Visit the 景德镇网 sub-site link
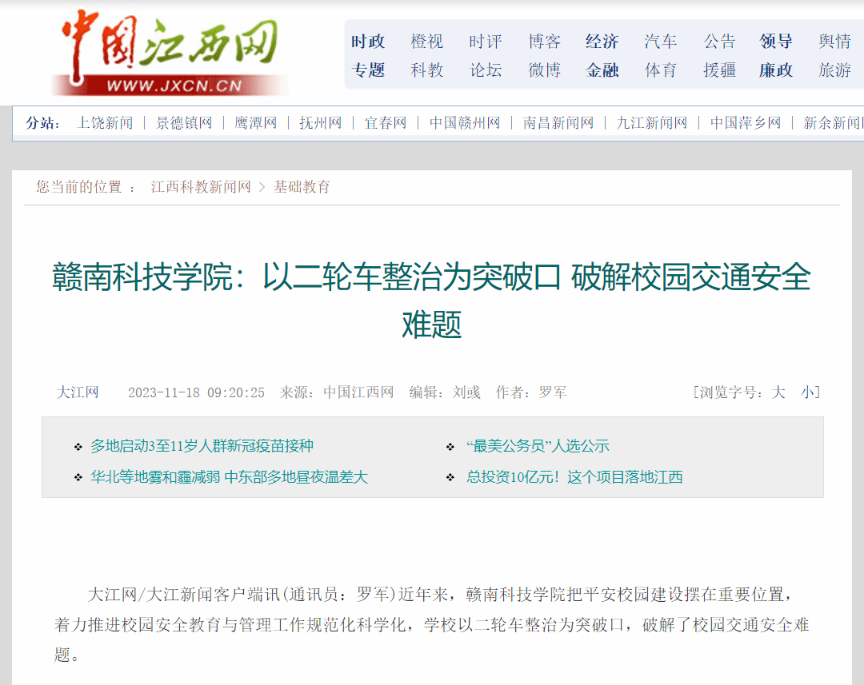Image resolution: width=864 pixels, height=685 pixels. [x=184, y=123]
